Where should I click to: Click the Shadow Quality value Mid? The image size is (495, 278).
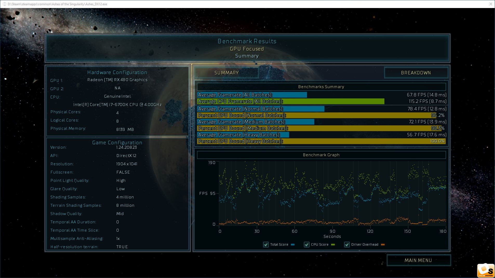120,214
